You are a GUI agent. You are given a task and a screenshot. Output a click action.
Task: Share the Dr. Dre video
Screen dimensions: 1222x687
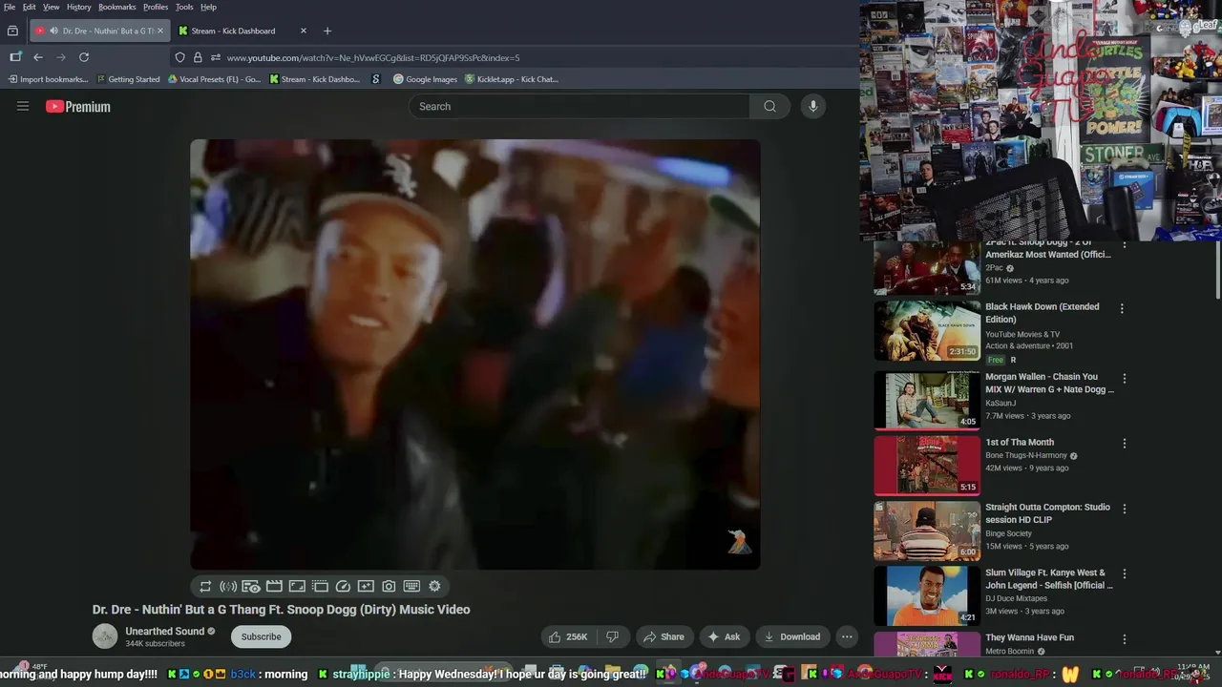tap(664, 636)
